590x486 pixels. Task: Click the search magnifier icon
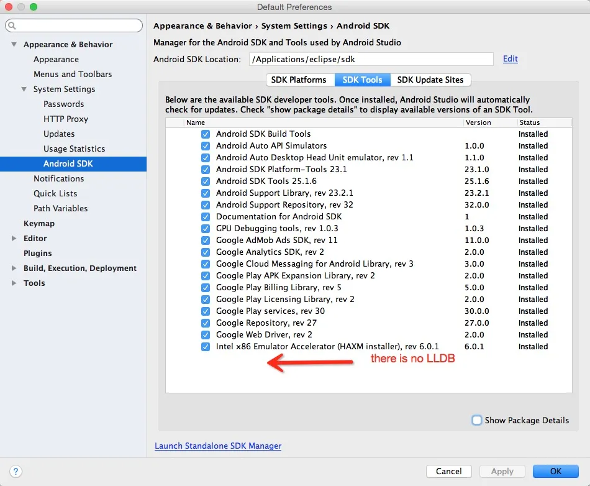pyautogui.click(x=12, y=25)
